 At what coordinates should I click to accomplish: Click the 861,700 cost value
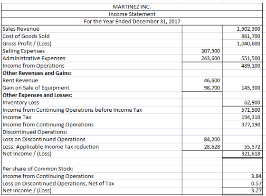[251, 36]
